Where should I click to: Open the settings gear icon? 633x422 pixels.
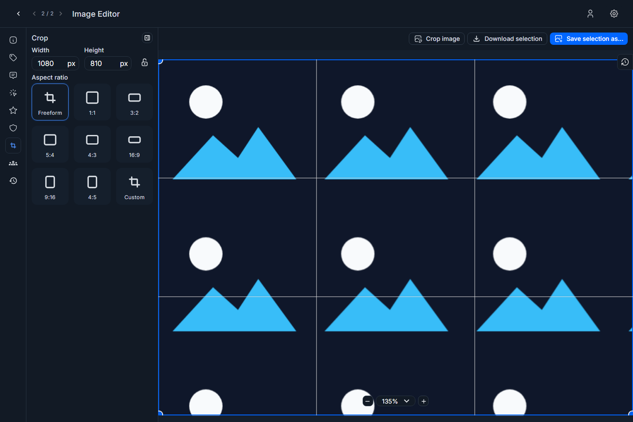(x=614, y=14)
